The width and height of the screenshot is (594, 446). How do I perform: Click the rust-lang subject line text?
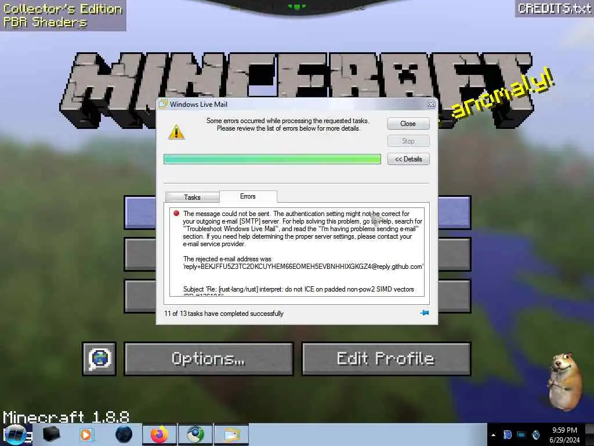[x=299, y=289]
